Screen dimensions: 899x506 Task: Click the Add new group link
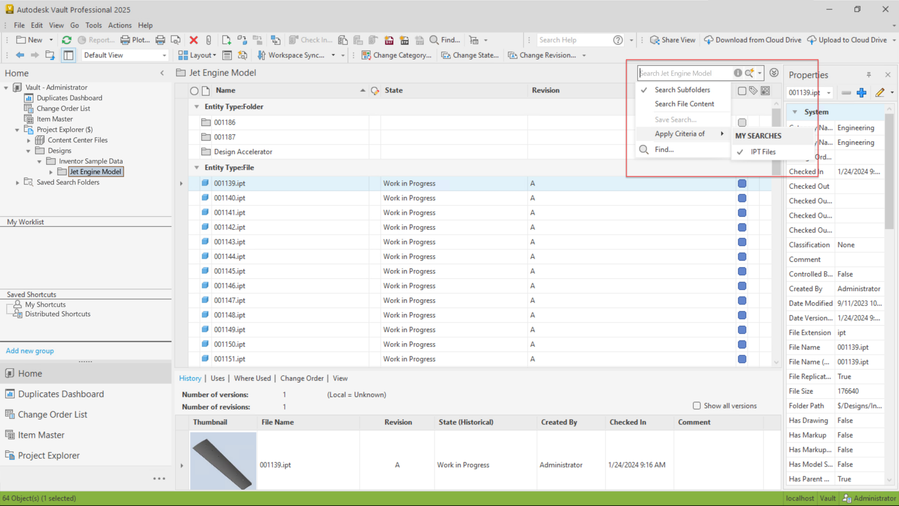pyautogui.click(x=30, y=351)
